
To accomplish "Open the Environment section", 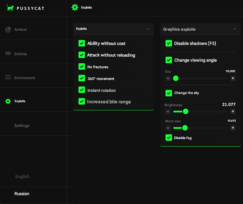I will (x=33, y=76).
